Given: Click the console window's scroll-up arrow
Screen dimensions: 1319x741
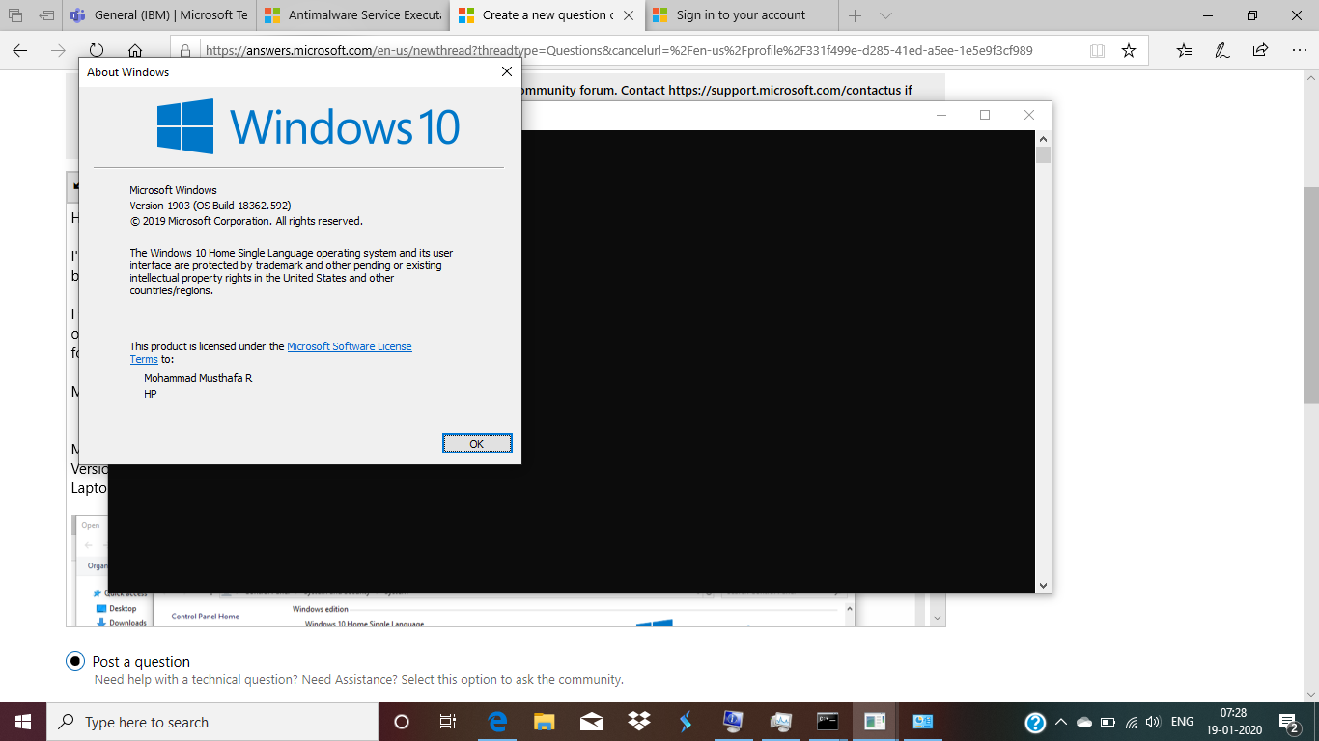Looking at the screenshot, I should [1043, 138].
